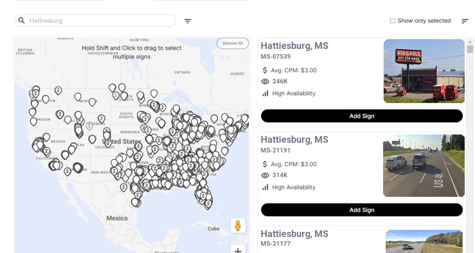Click the MS-07539 Hattiesburg, MS title

294,46
